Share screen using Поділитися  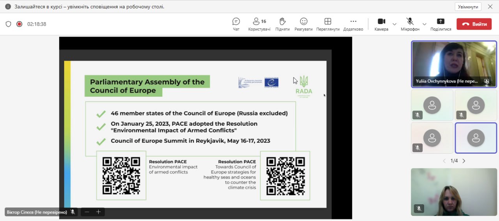tap(441, 24)
